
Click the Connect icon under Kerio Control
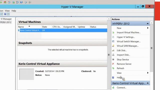click(x=113, y=87)
